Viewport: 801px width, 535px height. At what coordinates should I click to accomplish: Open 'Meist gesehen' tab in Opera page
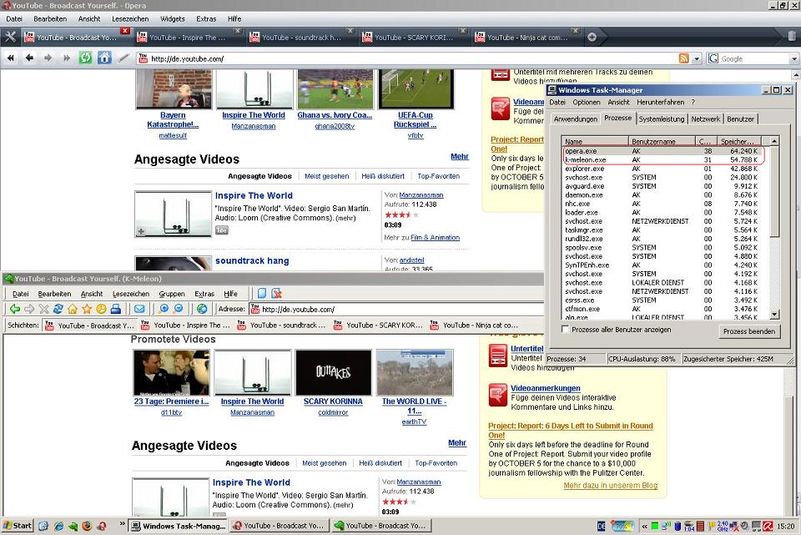click(x=326, y=176)
